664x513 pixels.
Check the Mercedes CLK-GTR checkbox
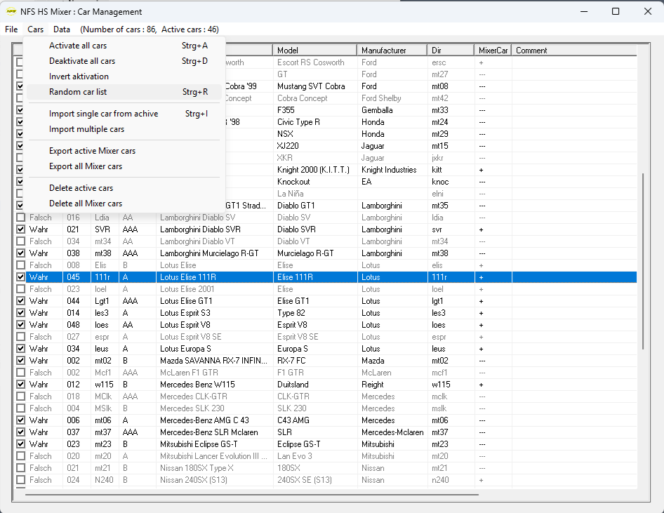click(x=20, y=397)
